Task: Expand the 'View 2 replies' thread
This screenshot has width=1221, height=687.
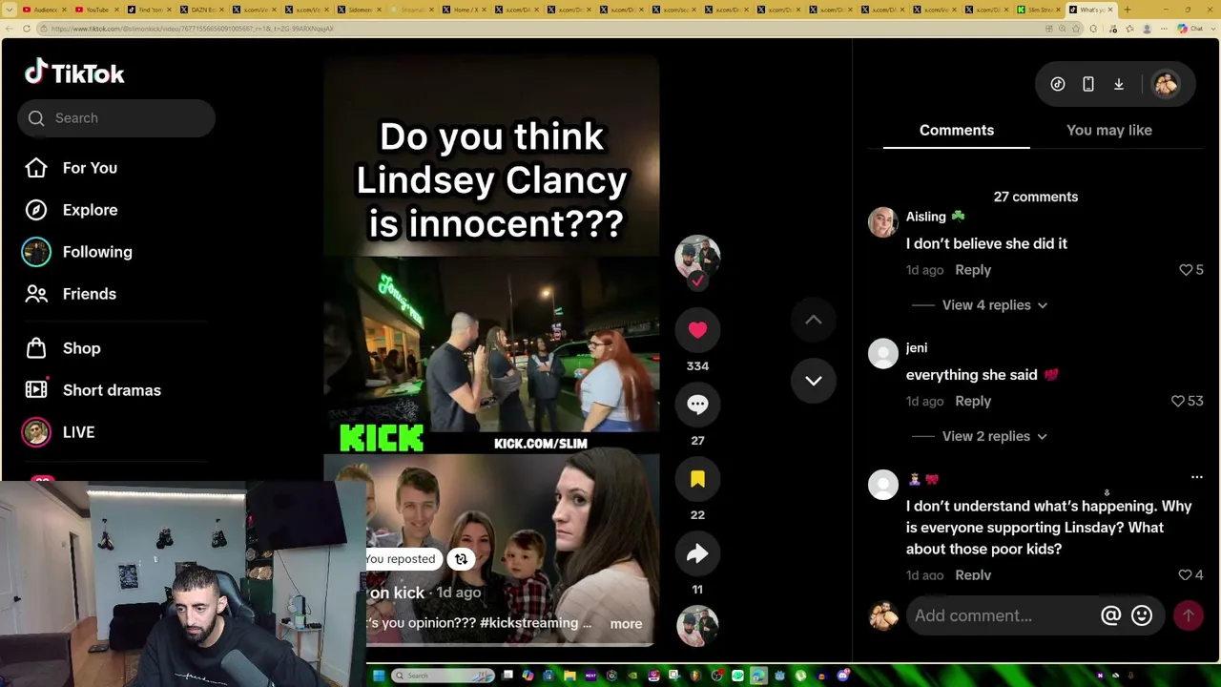Action: 995,436
